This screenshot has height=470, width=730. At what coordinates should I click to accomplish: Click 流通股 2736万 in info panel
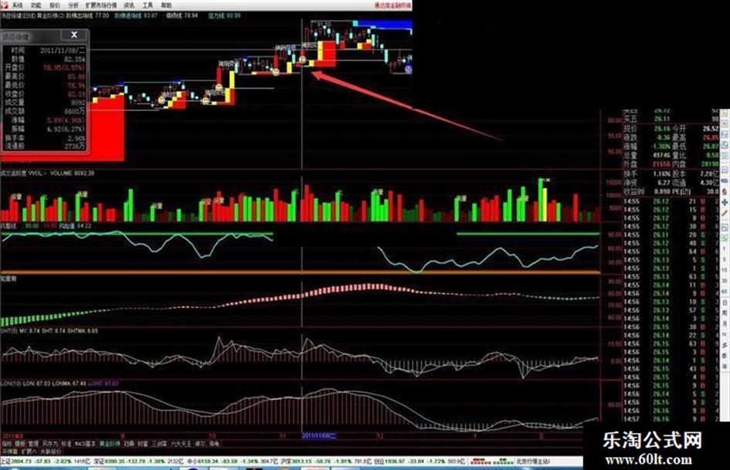45,146
